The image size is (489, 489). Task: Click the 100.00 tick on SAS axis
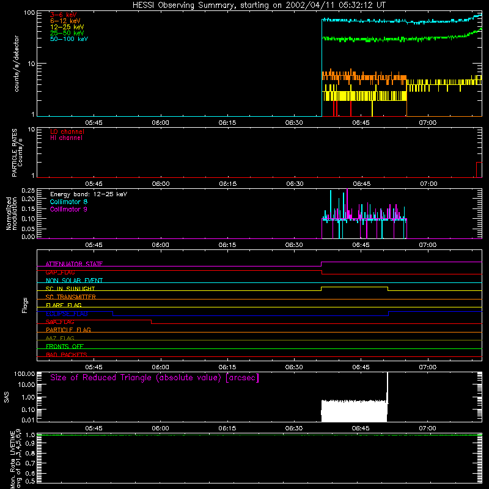[x=24, y=373]
